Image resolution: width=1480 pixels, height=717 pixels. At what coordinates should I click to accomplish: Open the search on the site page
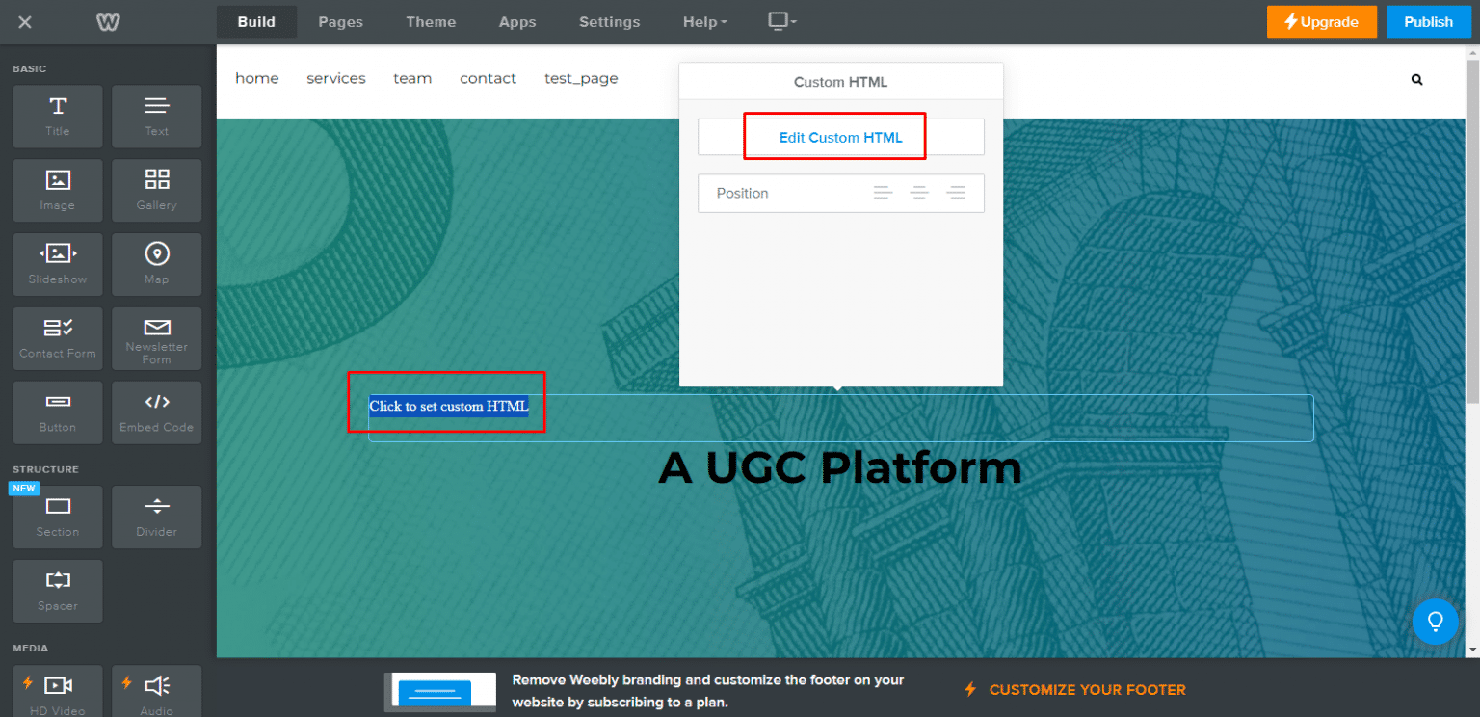coord(1416,79)
